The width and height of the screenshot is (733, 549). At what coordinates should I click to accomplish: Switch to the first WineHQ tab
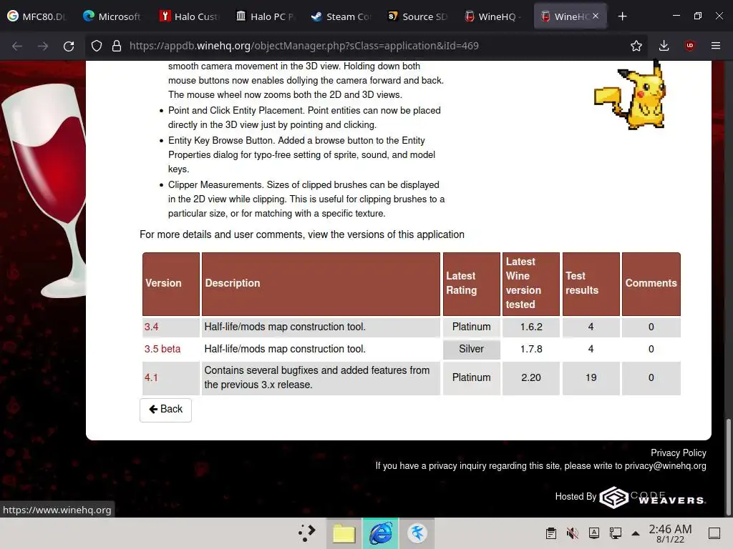click(494, 16)
